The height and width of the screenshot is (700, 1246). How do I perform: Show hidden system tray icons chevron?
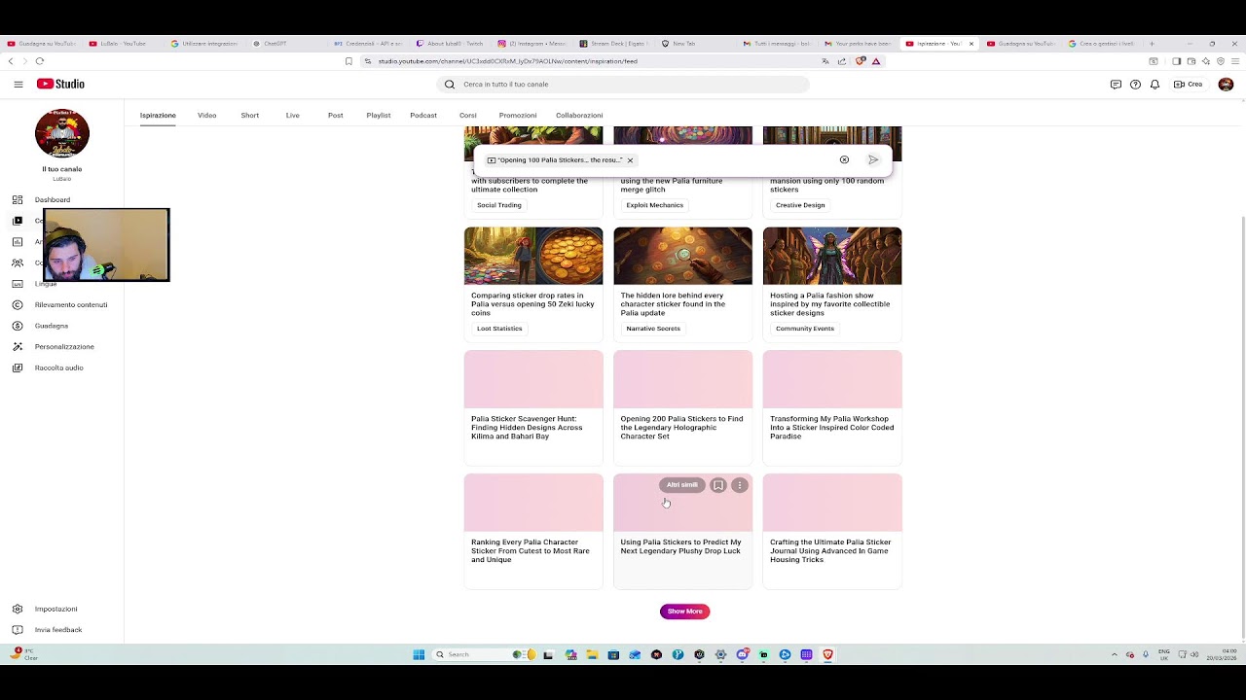1115,655
